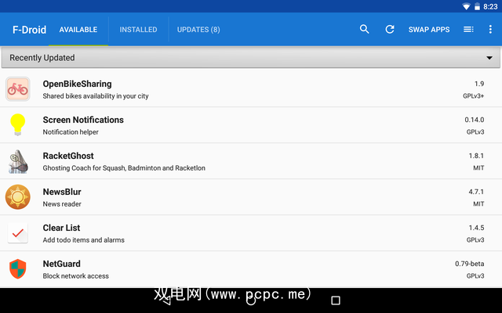The height and width of the screenshot is (313, 502).
Task: Tap the GPLv3 license on the NetGuard row
Action: click(x=475, y=276)
